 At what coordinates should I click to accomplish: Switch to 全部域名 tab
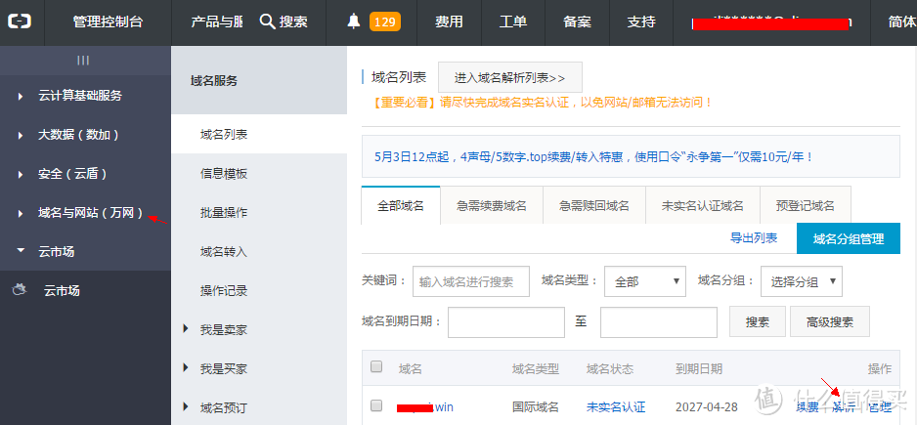(401, 206)
